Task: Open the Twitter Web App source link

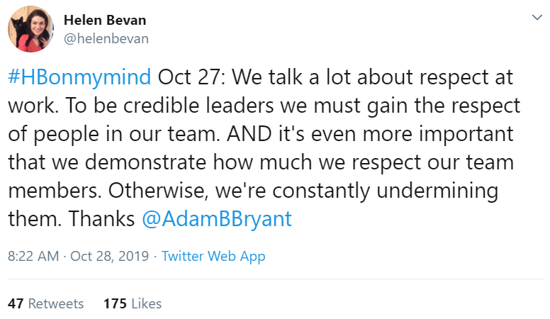Action: click(213, 256)
